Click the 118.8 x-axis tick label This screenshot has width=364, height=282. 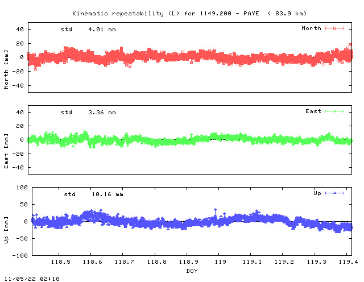[157, 262]
